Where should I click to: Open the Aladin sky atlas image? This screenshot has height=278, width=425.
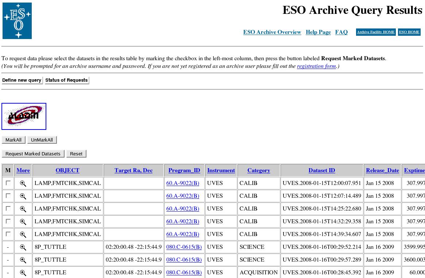click(x=24, y=116)
